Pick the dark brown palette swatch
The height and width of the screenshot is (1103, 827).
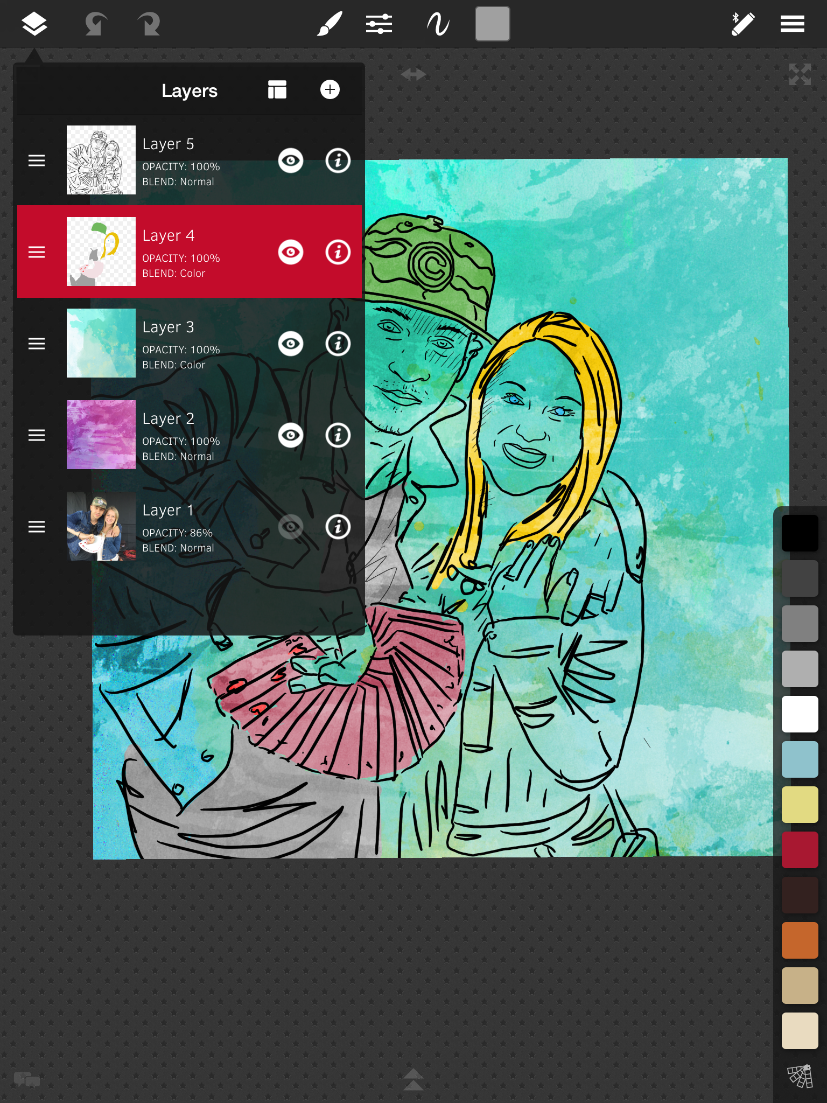pyautogui.click(x=800, y=895)
